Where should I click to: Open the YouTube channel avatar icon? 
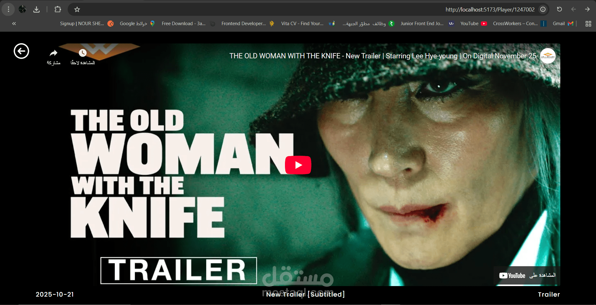click(548, 56)
